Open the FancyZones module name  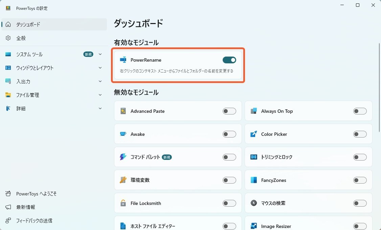[274, 180]
